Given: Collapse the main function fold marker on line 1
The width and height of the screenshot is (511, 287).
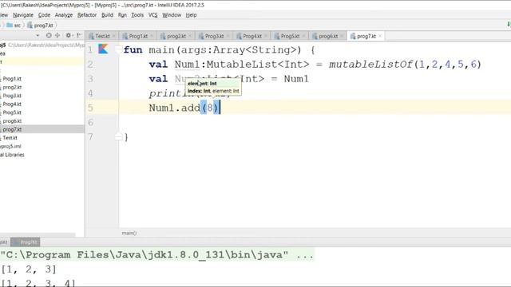Looking at the screenshot, I should click(118, 49).
